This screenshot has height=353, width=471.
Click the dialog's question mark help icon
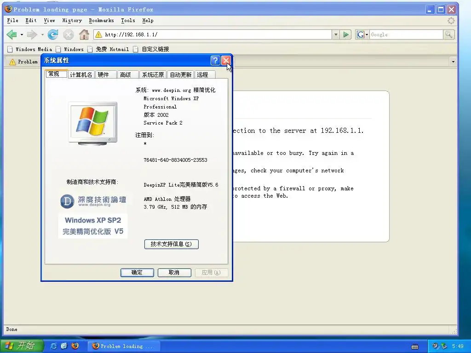coord(215,60)
